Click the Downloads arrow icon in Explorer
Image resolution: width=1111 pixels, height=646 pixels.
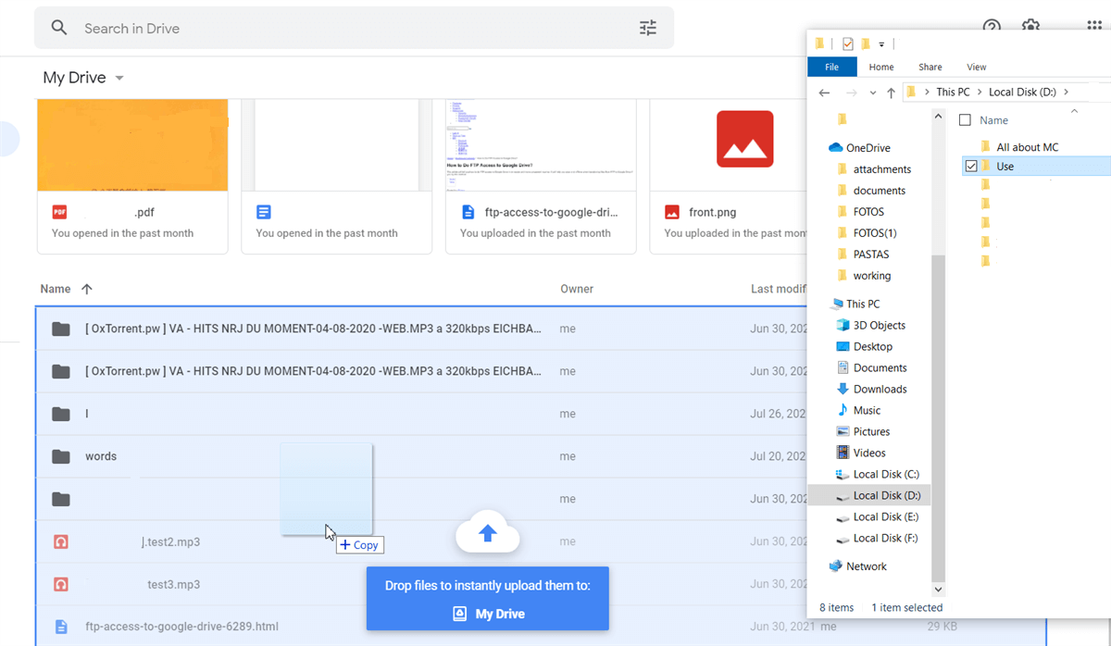843,389
